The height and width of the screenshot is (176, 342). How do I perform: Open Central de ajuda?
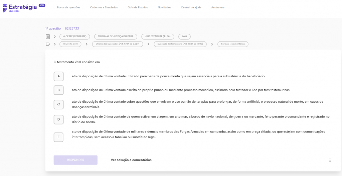(191, 8)
